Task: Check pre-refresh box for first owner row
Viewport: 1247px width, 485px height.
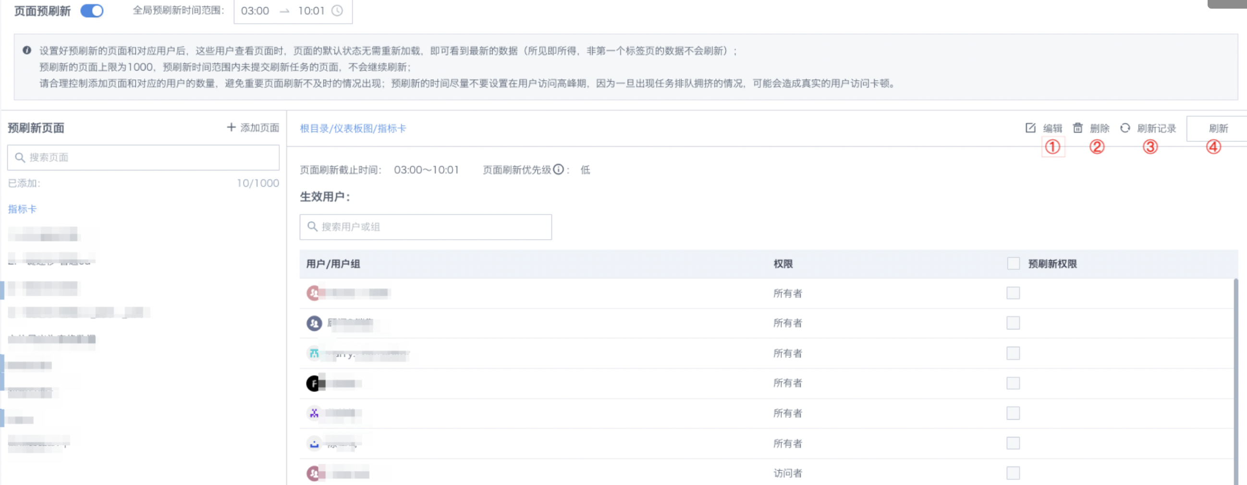Action: (1013, 293)
